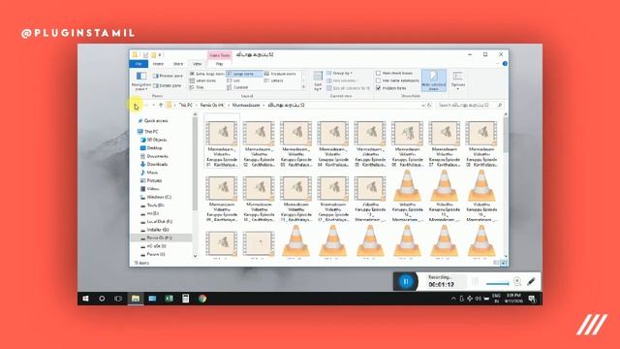The height and width of the screenshot is (349, 620).
Task: Open Pictures folder in sidebar
Action: coord(151,180)
